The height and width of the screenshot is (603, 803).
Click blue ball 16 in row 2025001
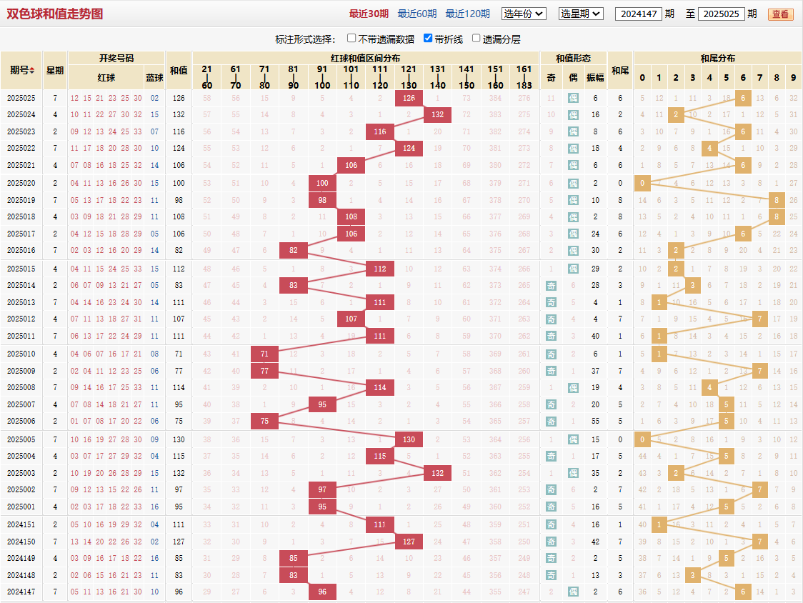pyautogui.click(x=154, y=507)
